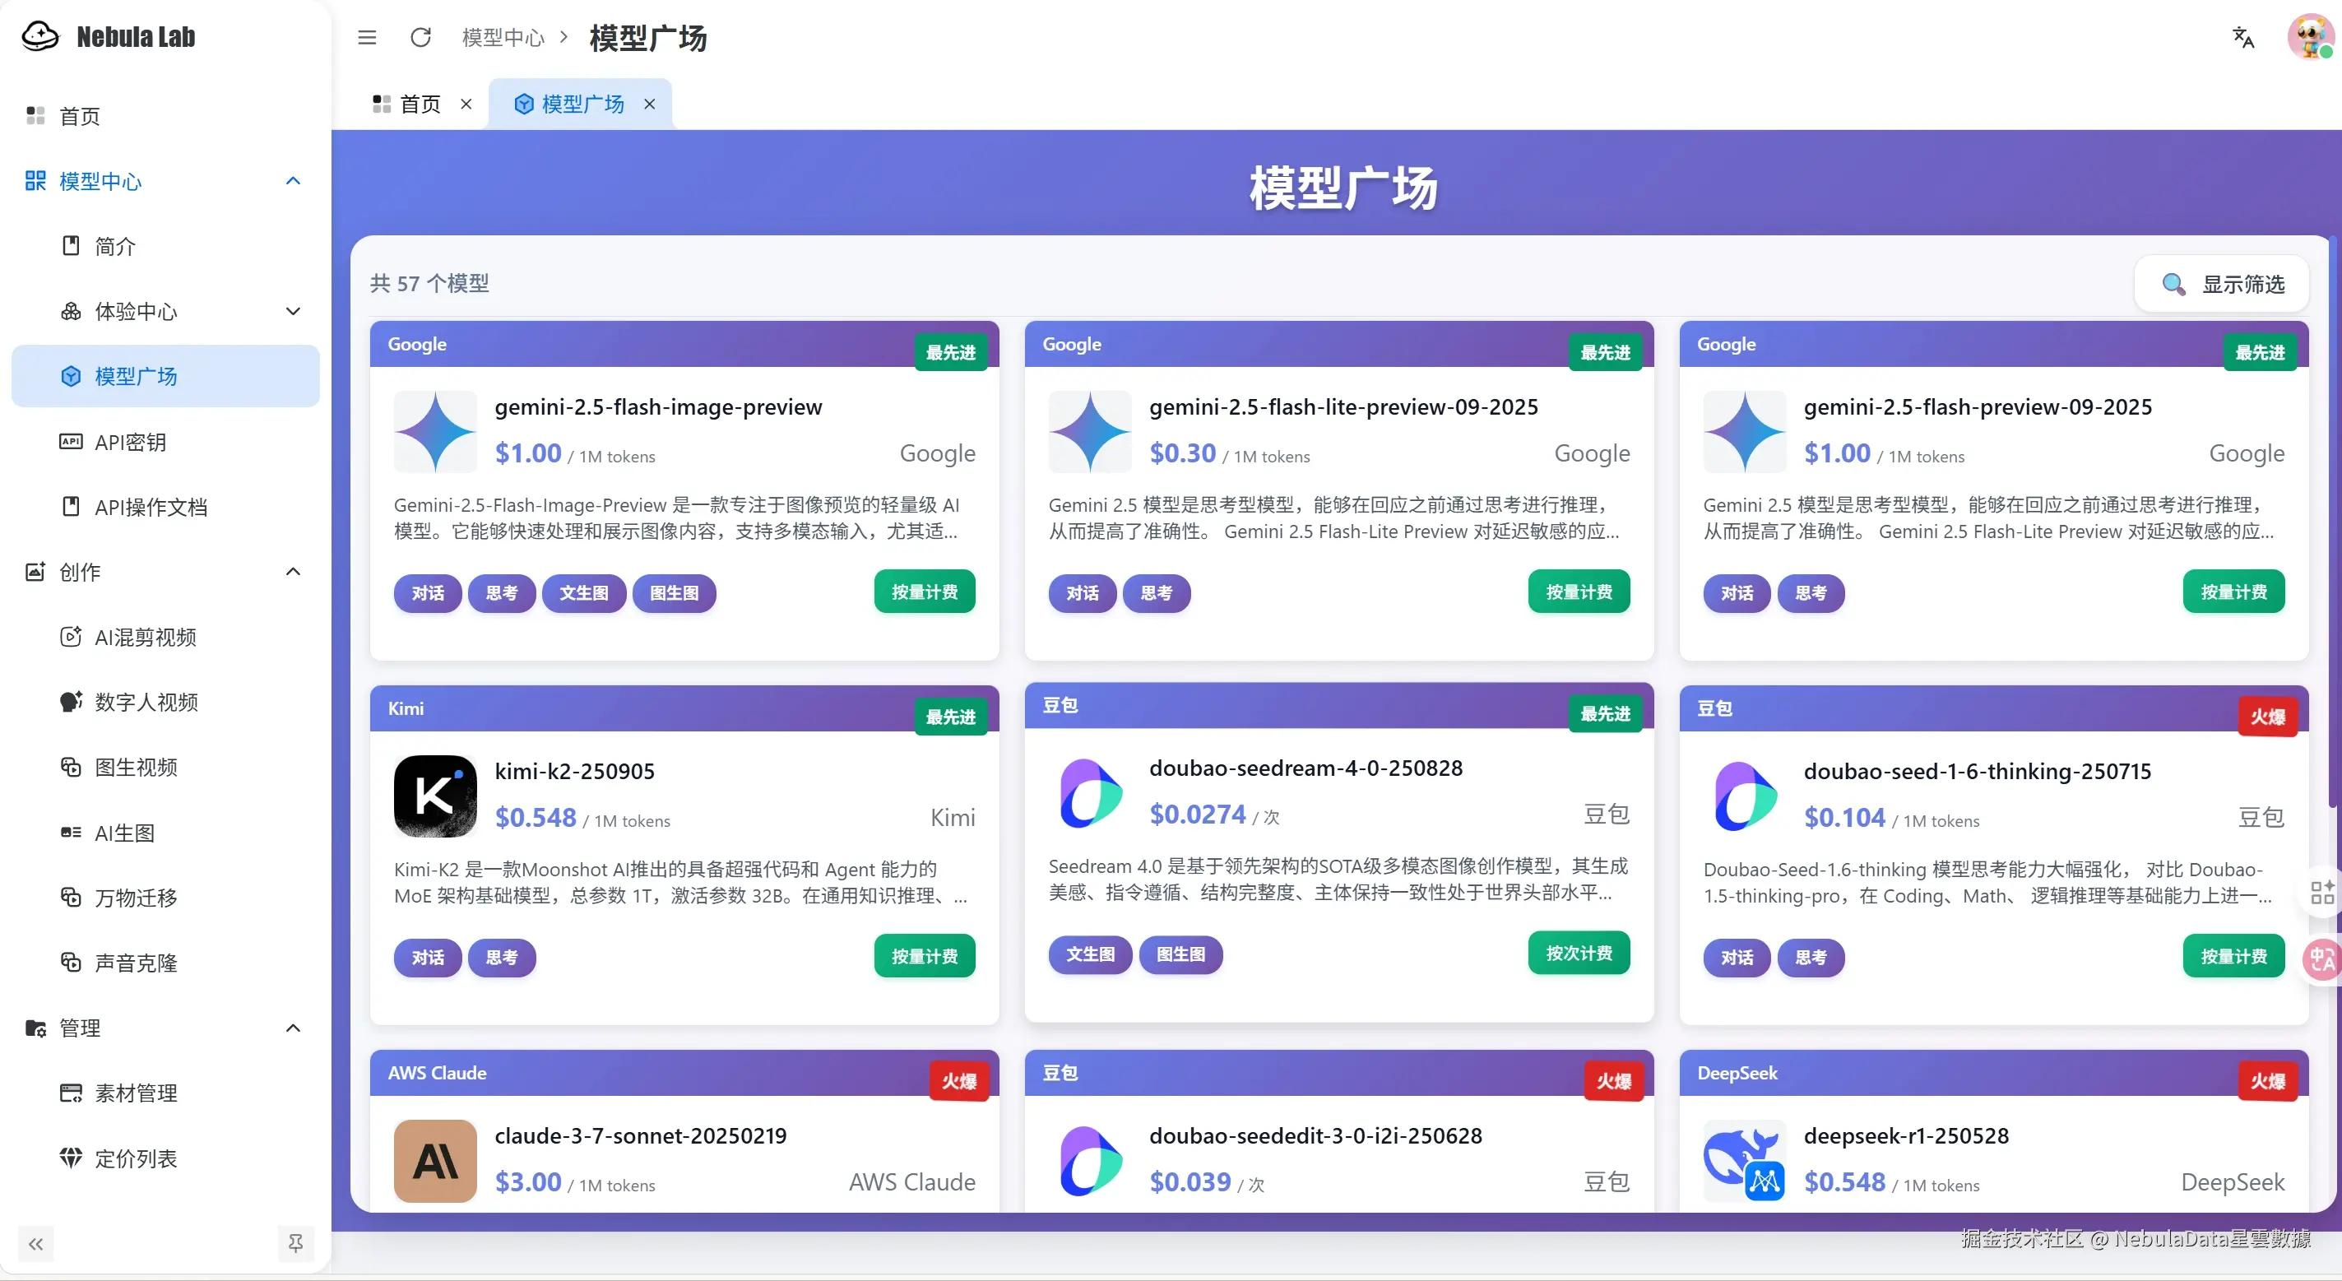Click the floating translate bubble icon
This screenshot has height=1281, width=2342.
click(2322, 958)
